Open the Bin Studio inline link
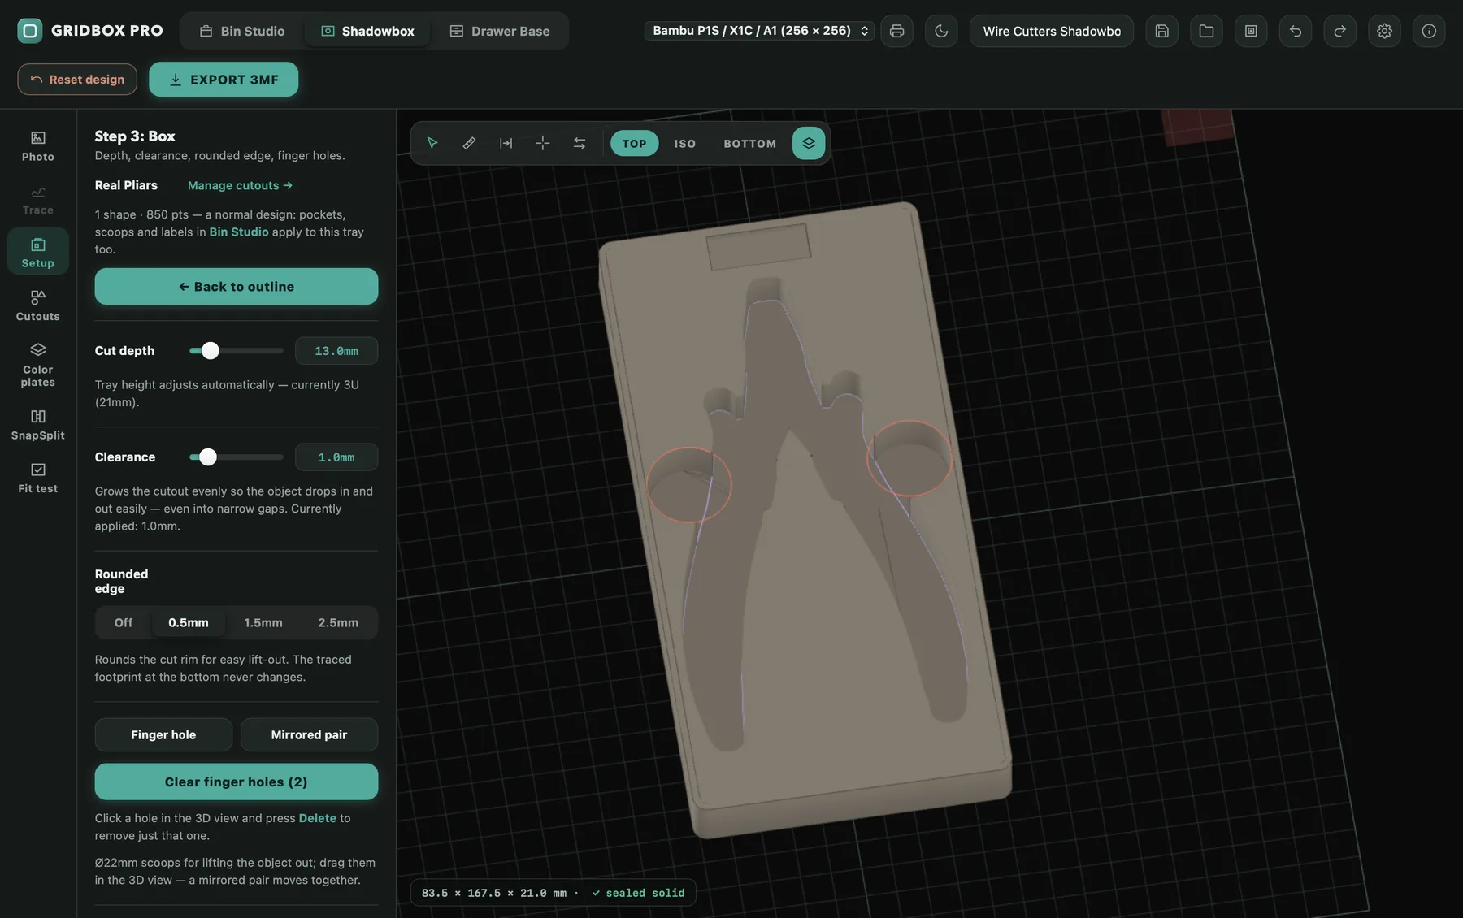The image size is (1463, 918). click(x=239, y=232)
